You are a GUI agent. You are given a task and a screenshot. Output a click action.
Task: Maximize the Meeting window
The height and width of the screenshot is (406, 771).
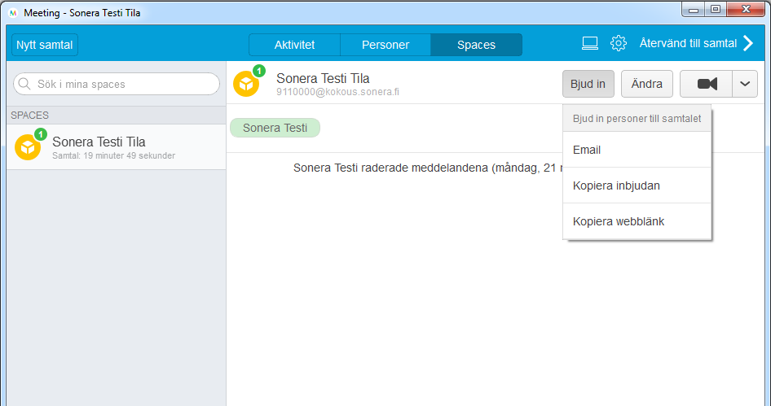pyautogui.click(x=716, y=10)
